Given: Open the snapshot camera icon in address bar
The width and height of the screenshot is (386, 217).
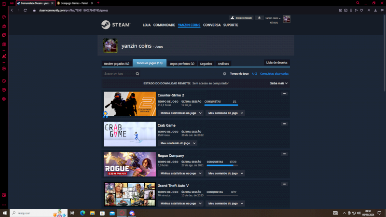Looking at the screenshot, I should coord(345,10).
